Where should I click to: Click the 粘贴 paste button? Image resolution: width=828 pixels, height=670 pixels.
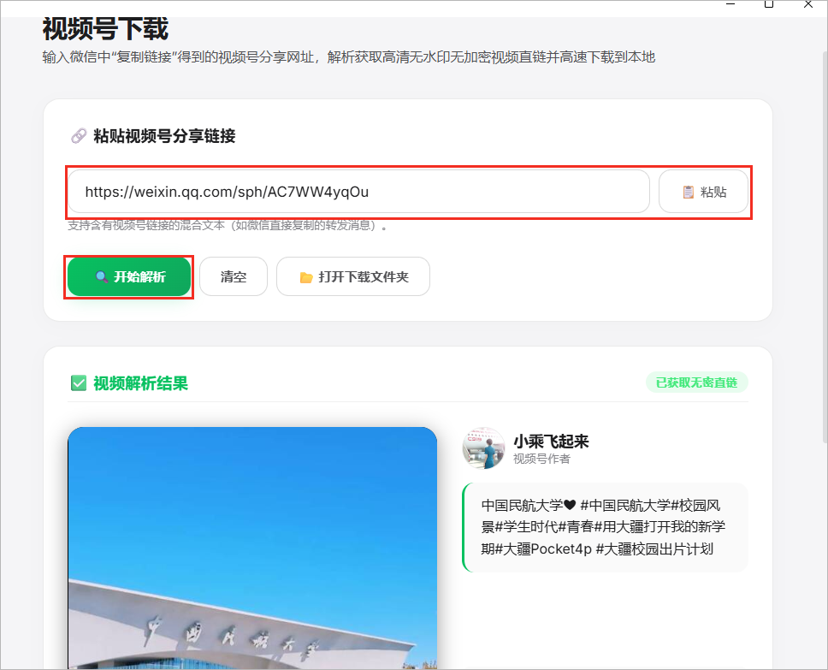coord(703,192)
